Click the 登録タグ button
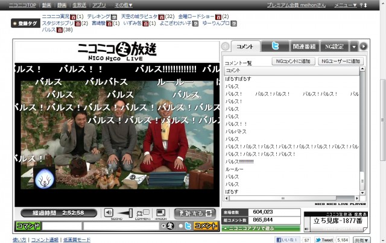 pyautogui.click(x=25, y=24)
